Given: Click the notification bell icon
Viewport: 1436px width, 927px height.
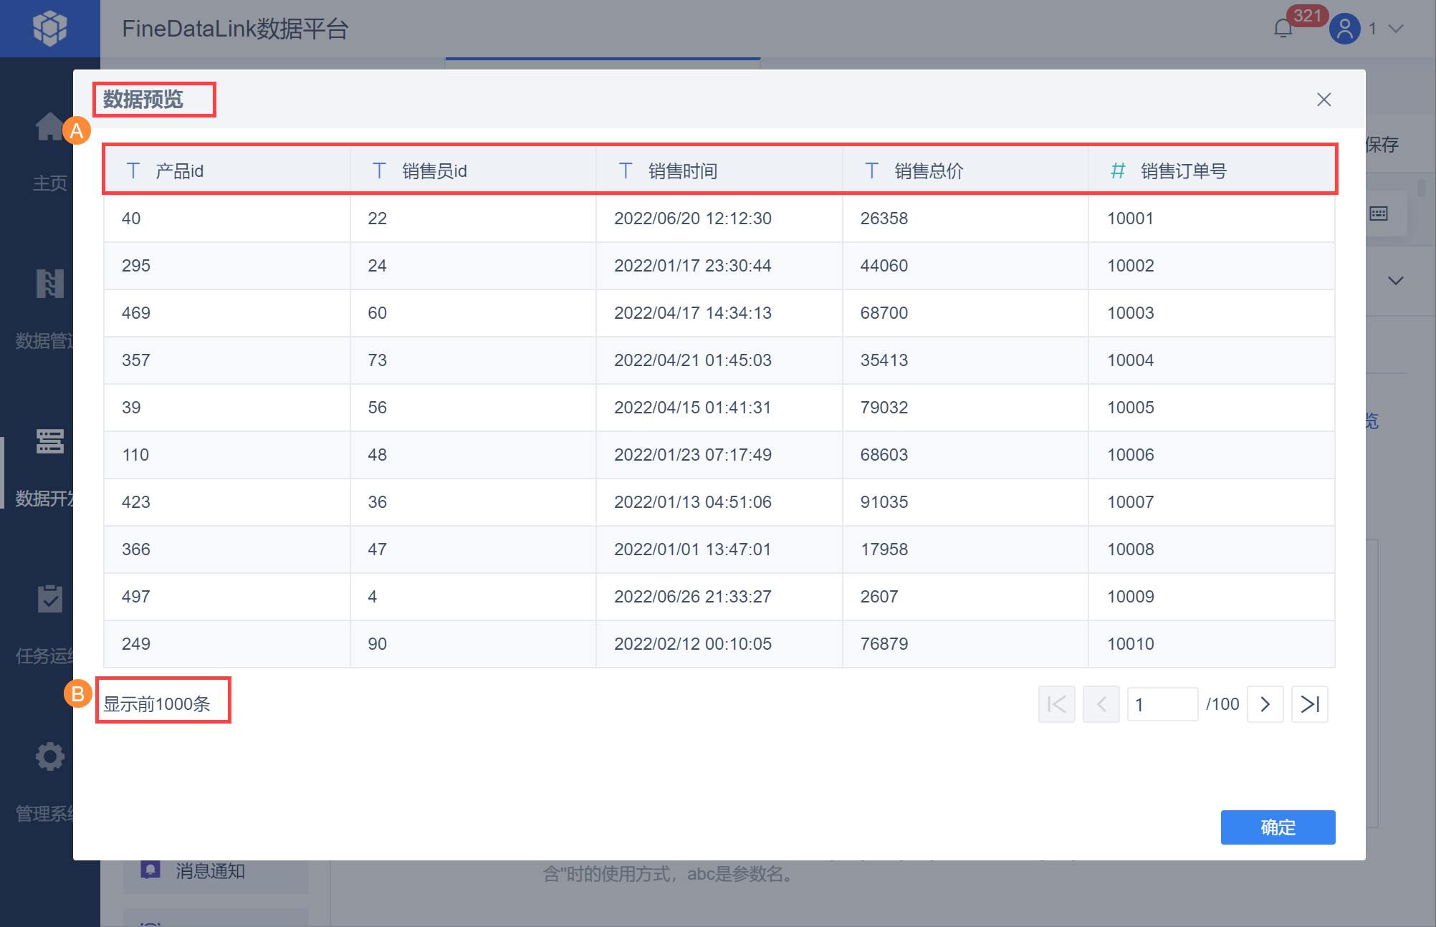Looking at the screenshot, I should coord(1283,29).
